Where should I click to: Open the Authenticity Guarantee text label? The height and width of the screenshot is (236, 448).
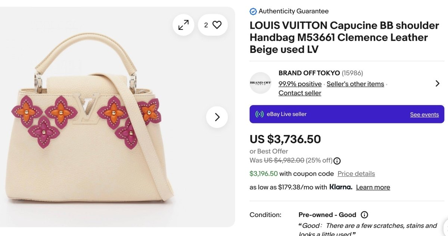point(293,11)
